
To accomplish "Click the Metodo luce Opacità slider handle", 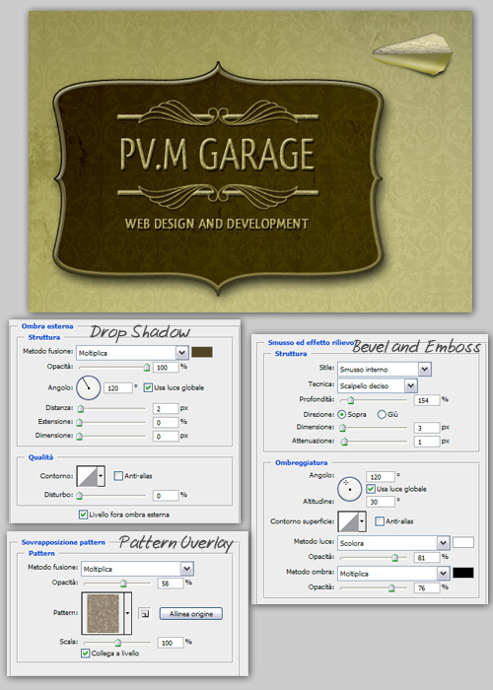I will pyautogui.click(x=394, y=558).
